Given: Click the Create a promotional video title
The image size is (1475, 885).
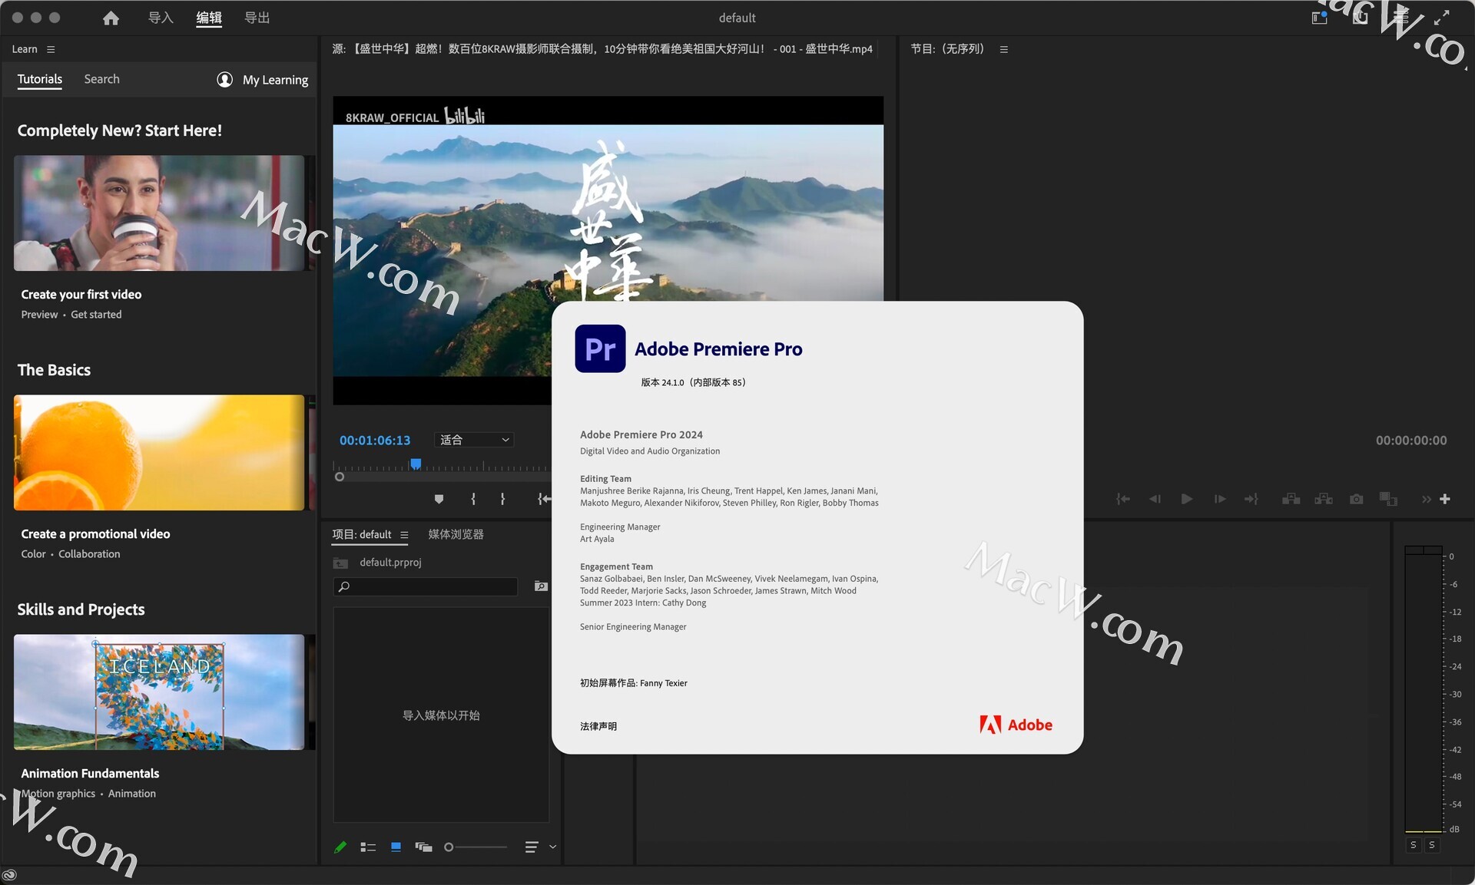Looking at the screenshot, I should pyautogui.click(x=95, y=534).
